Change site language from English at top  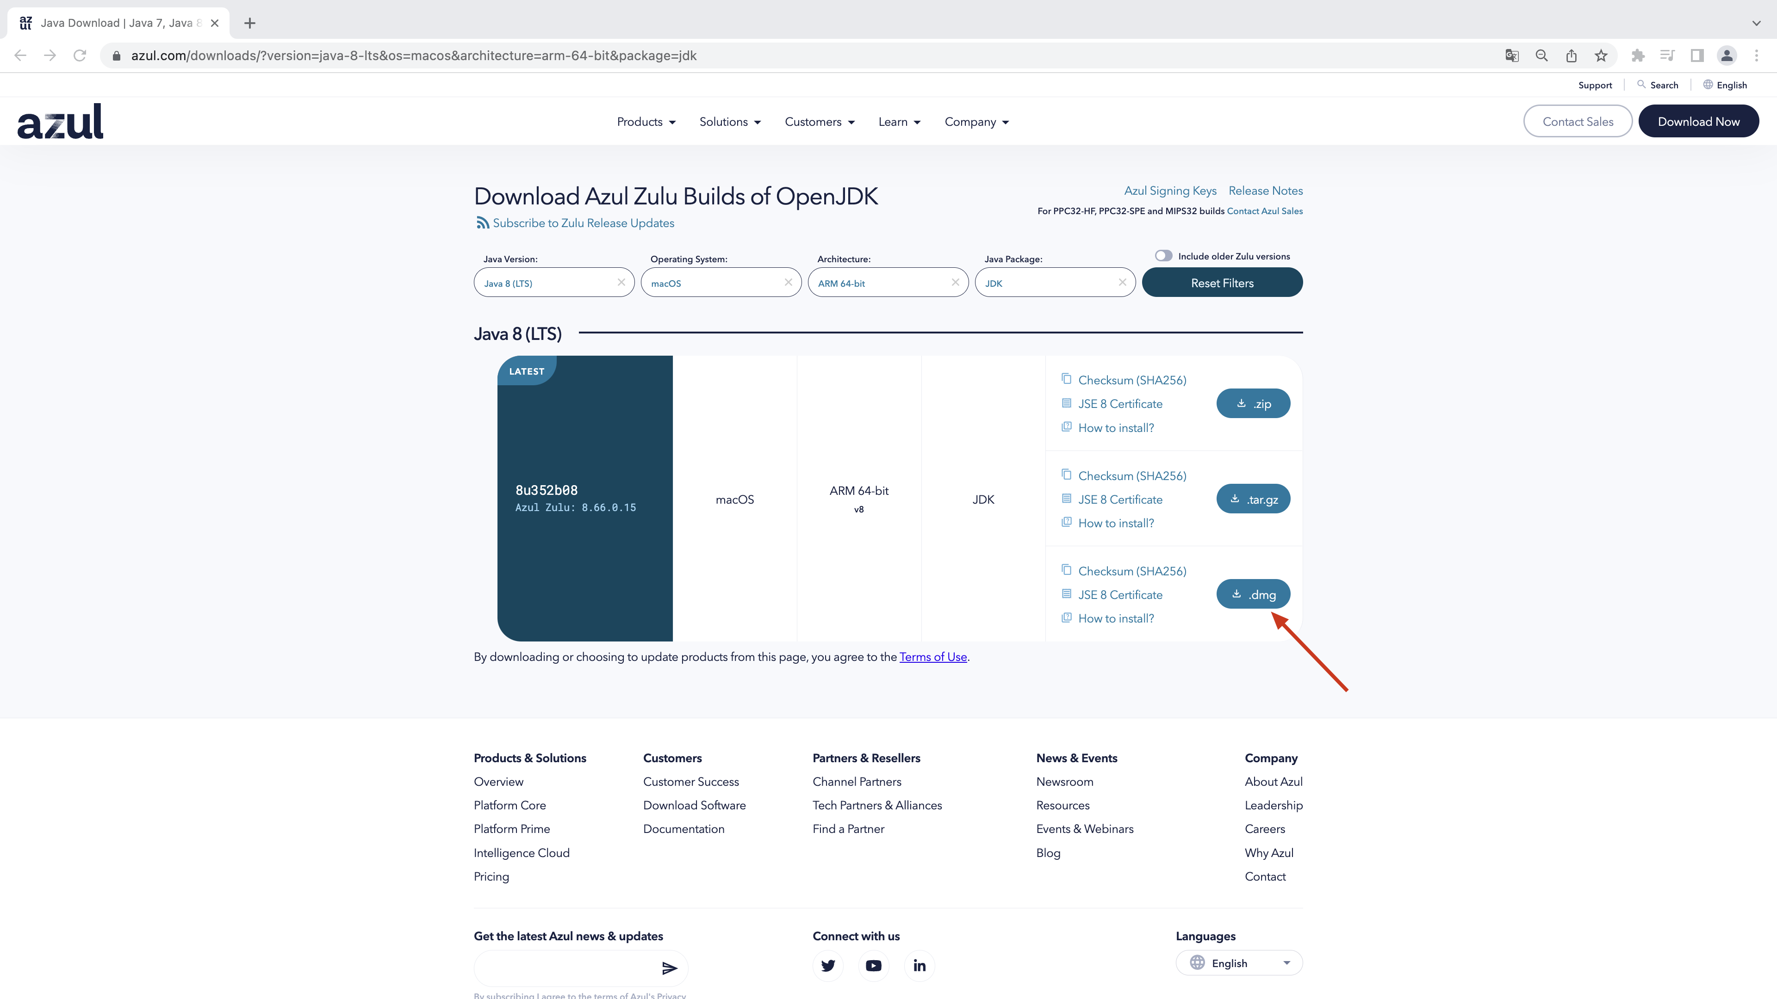1725,85
